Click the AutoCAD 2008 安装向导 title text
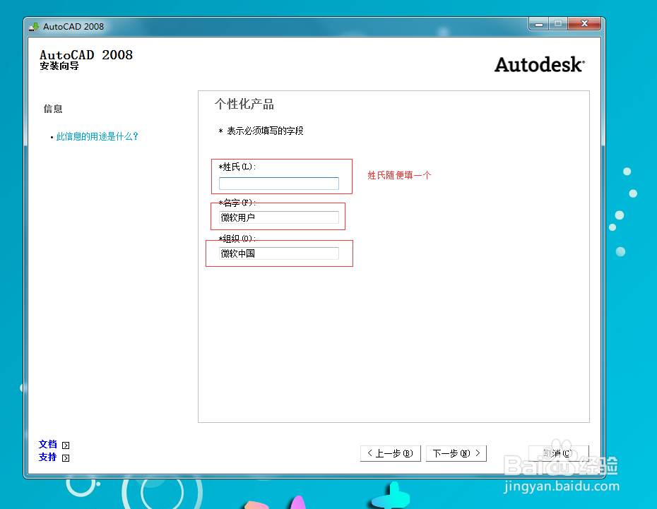Image resolution: width=657 pixels, height=509 pixels. pos(86,60)
